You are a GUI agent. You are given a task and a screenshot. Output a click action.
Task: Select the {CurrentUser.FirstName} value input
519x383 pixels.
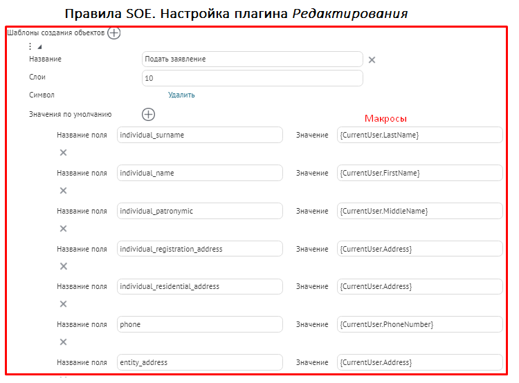419,173
